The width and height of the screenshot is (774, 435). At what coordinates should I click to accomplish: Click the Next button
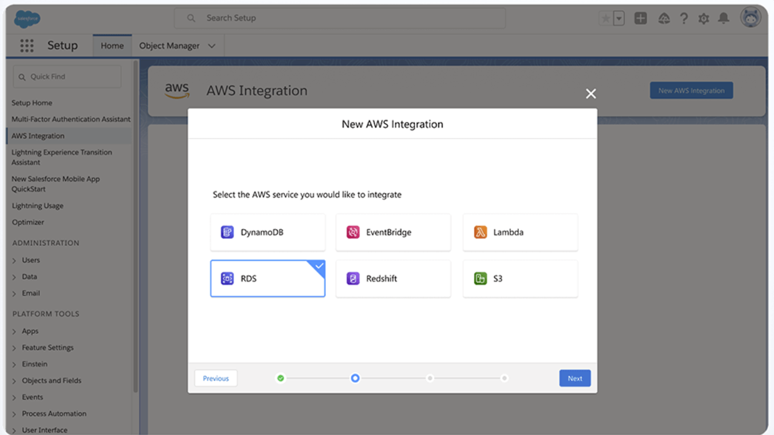pyautogui.click(x=574, y=377)
